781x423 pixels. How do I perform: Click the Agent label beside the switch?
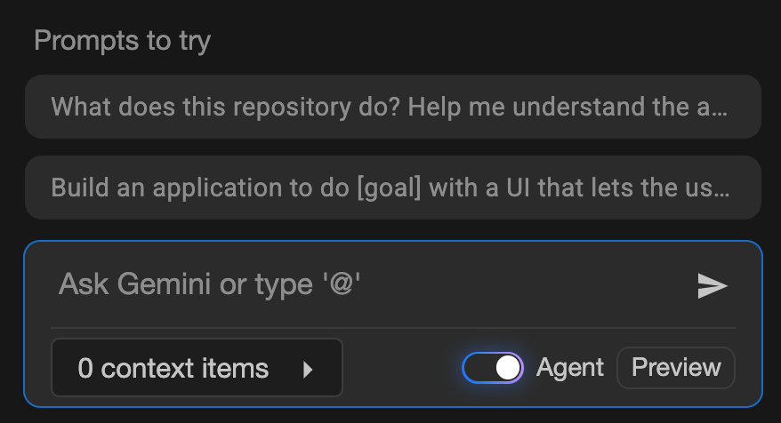570,367
